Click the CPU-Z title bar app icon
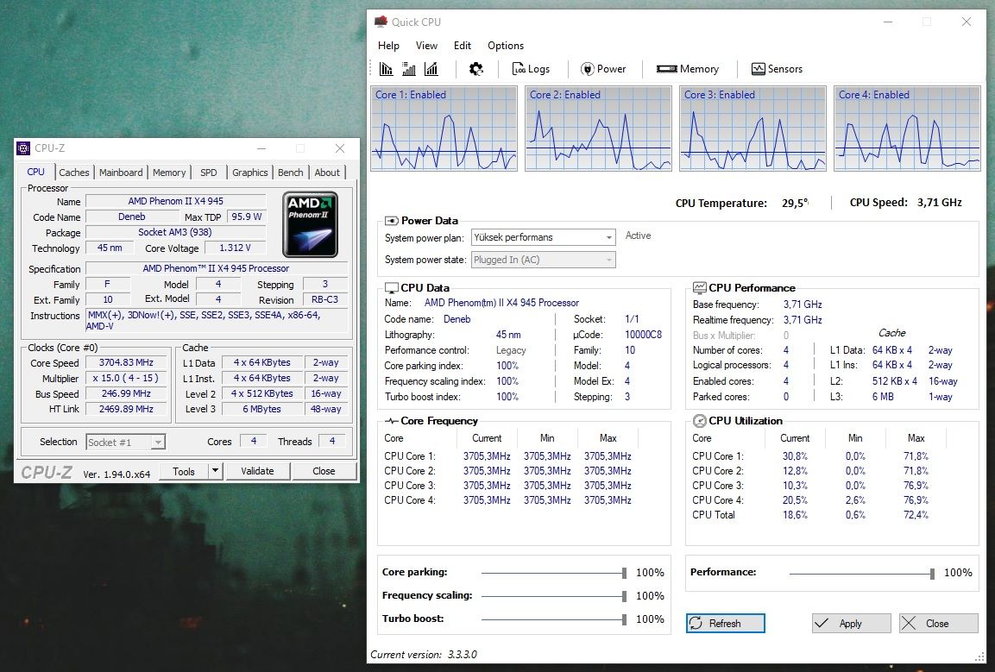The width and height of the screenshot is (995, 672). [23, 148]
